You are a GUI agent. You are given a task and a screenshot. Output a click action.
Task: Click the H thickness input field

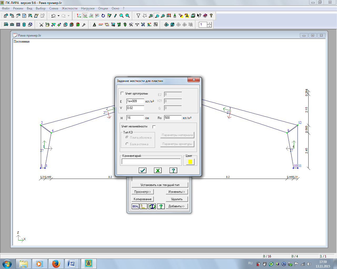coord(135,118)
